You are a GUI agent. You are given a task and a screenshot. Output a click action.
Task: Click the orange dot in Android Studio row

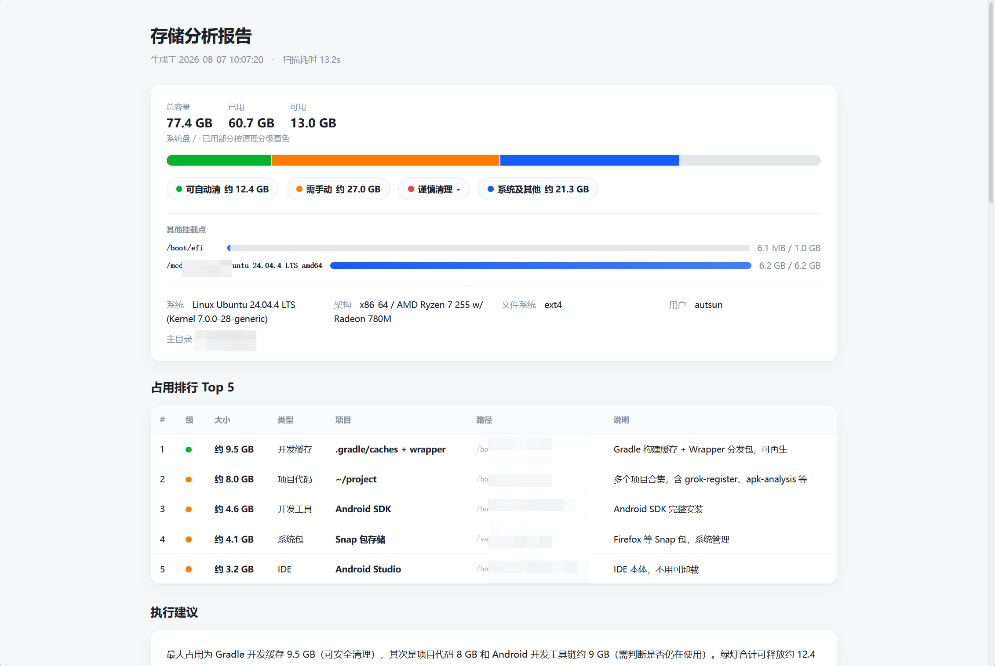[x=189, y=569]
